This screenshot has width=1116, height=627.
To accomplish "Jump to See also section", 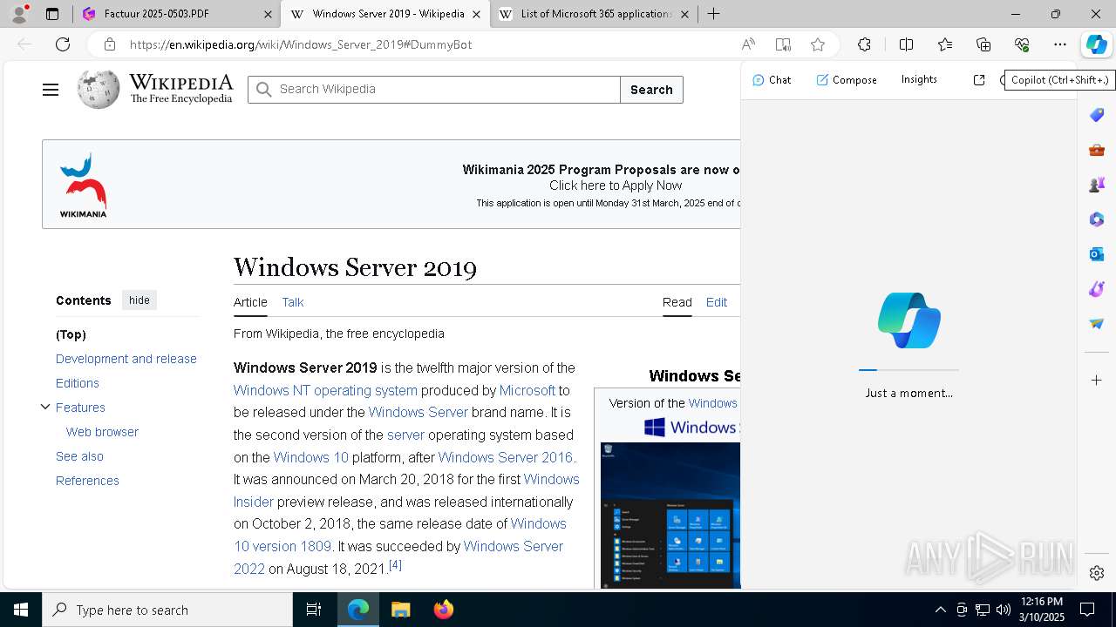I will click(79, 456).
